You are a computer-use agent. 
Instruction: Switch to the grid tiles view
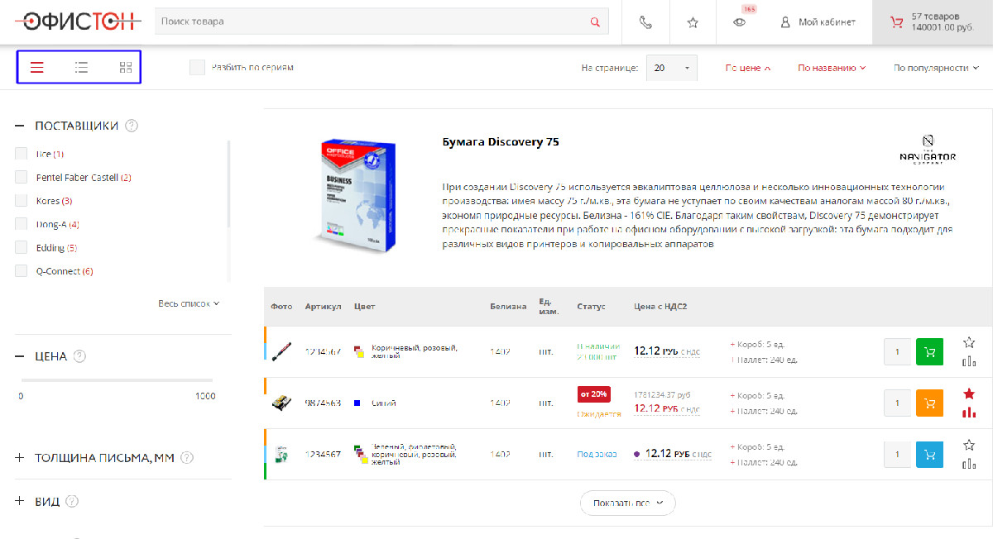coord(126,67)
